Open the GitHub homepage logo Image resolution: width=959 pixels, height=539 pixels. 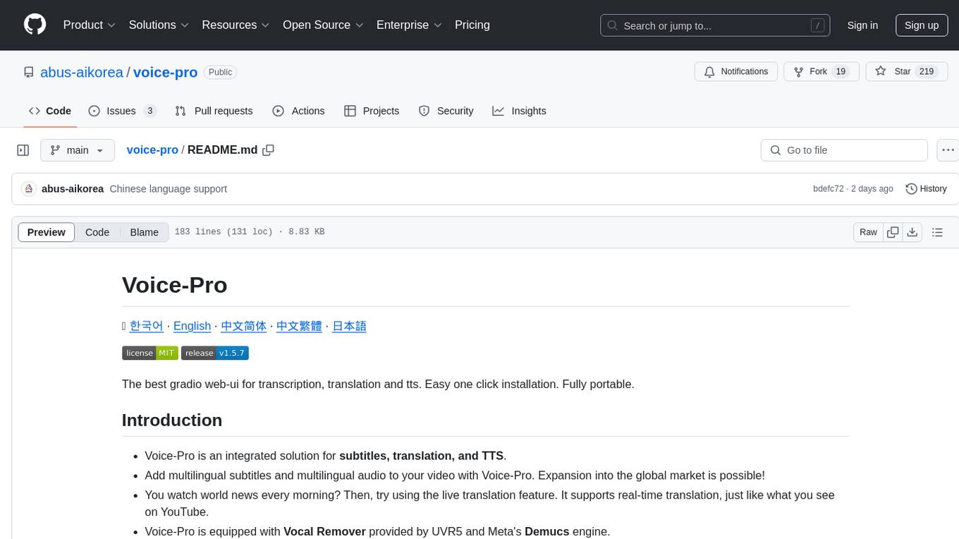pos(35,25)
